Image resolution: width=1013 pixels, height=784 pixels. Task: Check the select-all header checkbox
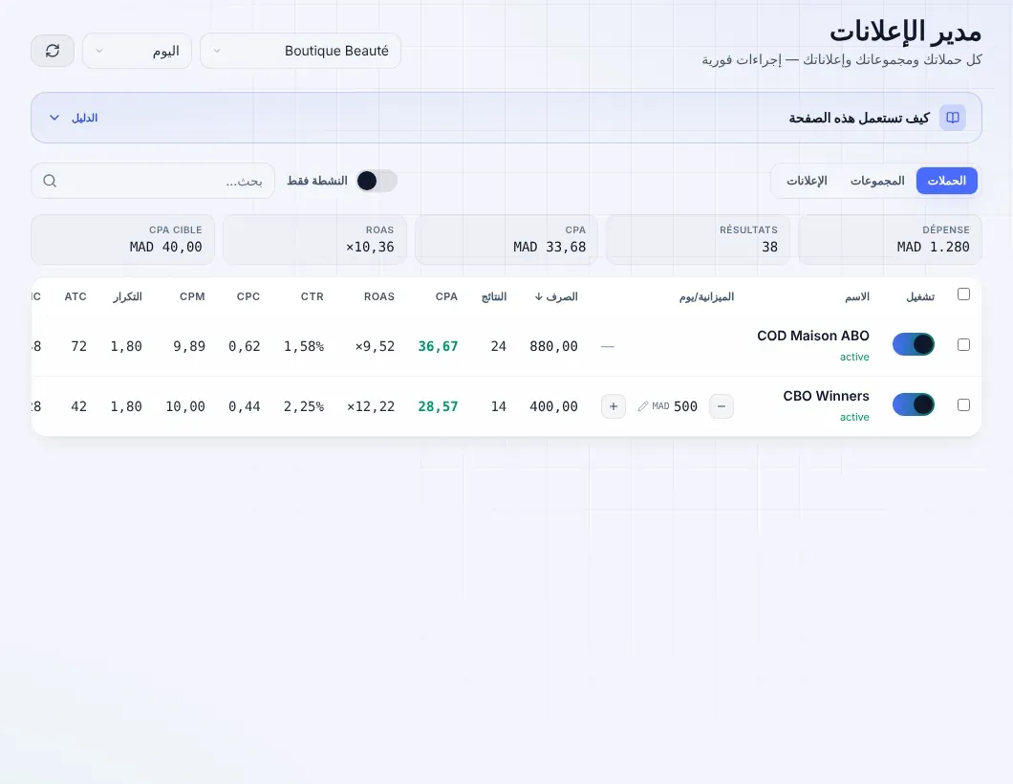point(963,294)
